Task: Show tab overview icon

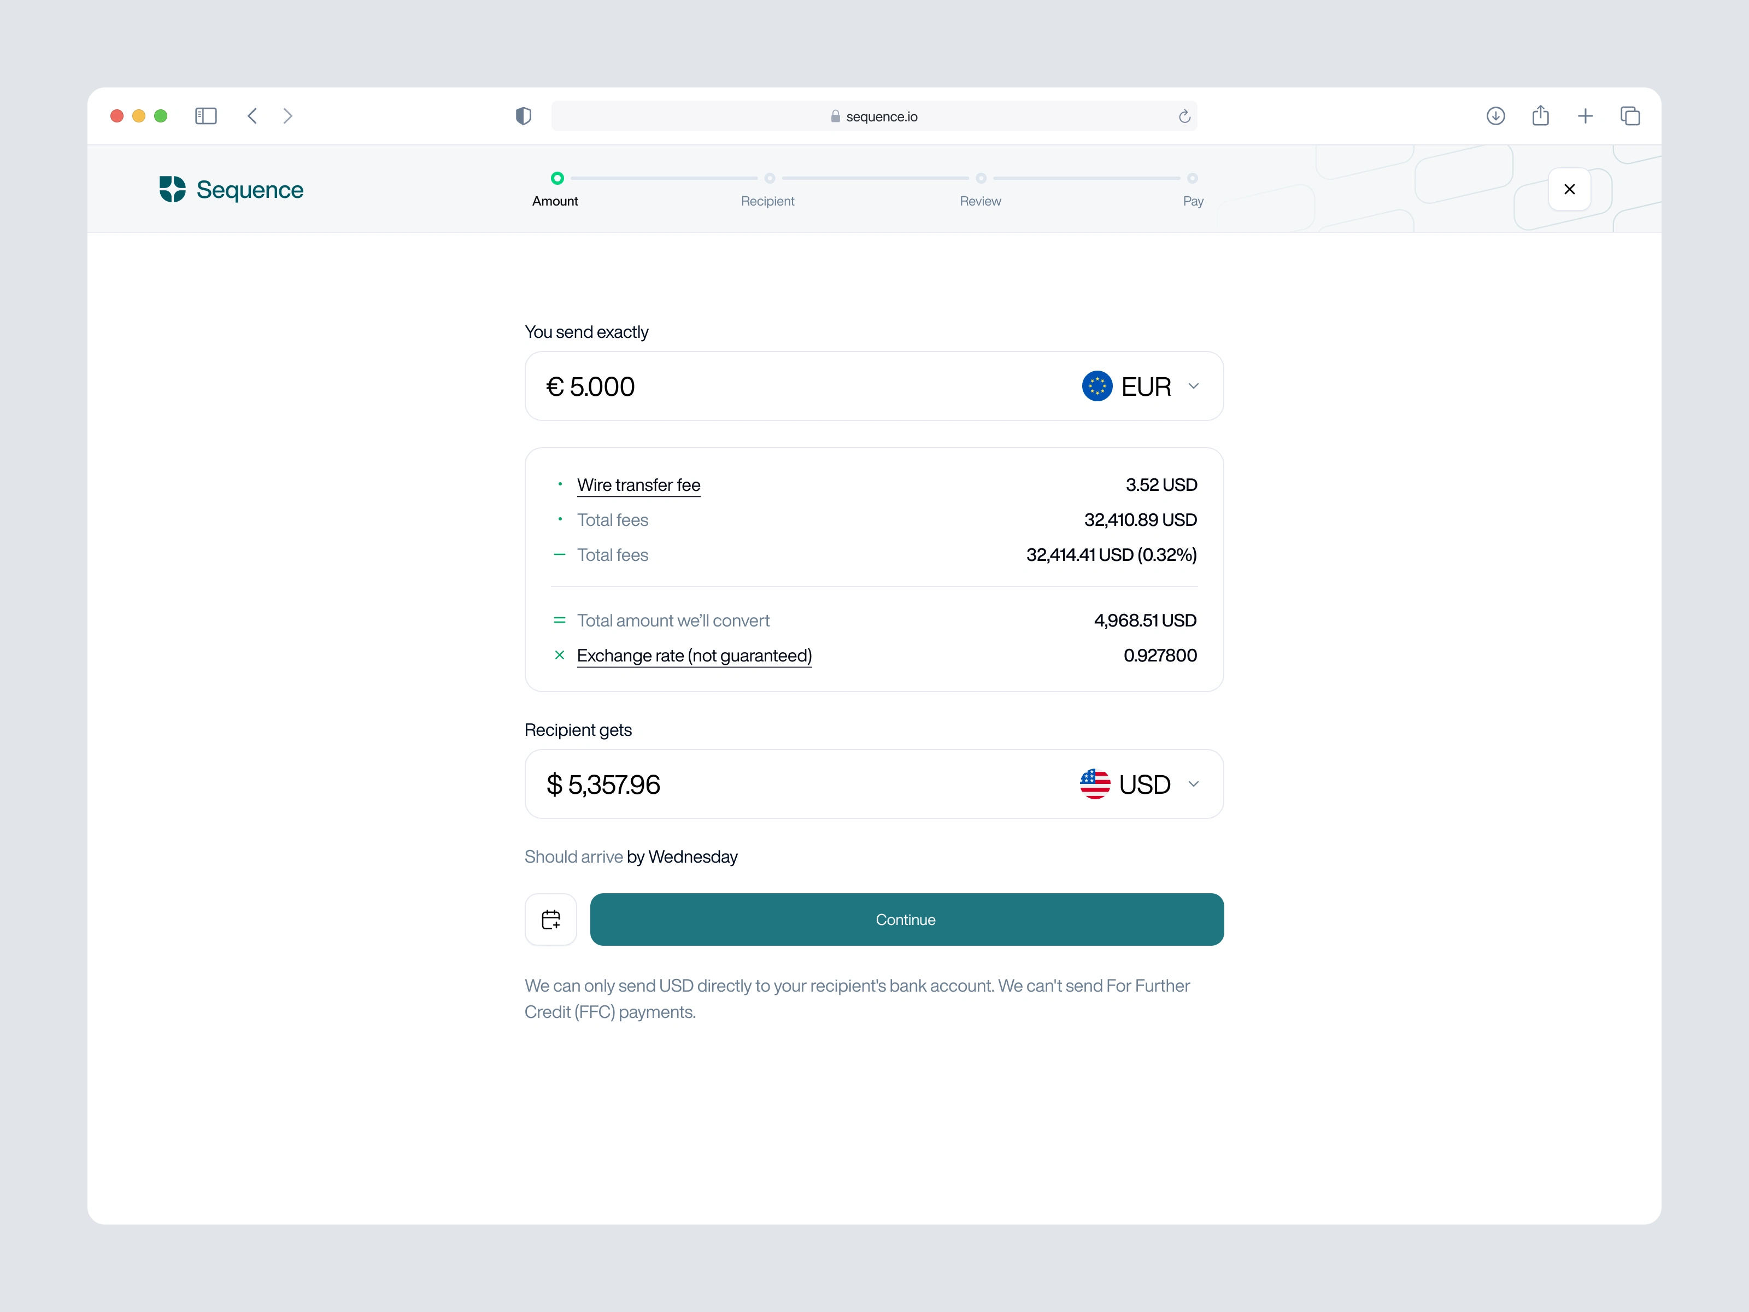Action: coord(1630,116)
